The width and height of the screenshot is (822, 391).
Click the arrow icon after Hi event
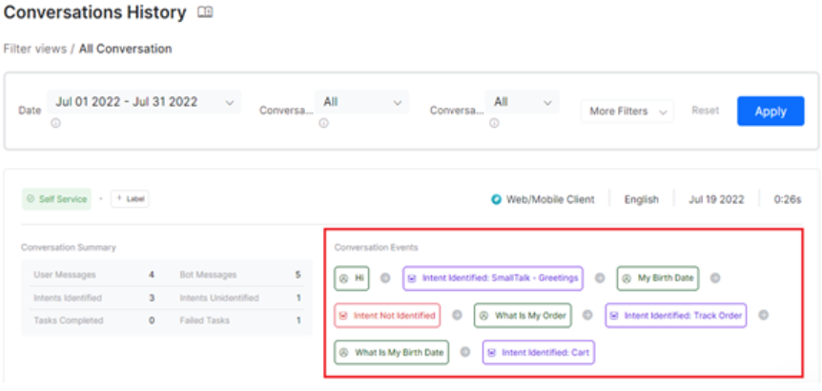tap(385, 278)
